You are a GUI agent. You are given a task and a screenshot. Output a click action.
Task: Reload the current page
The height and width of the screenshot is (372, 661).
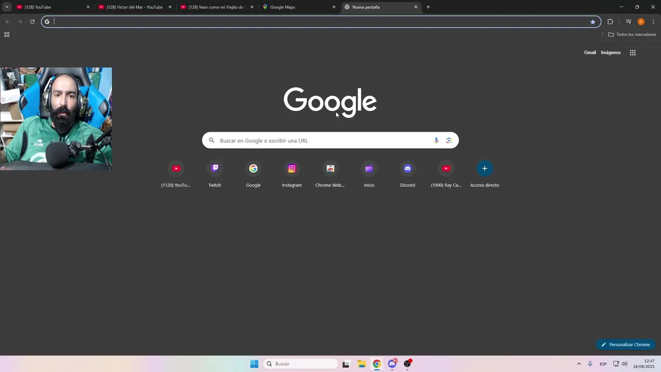click(32, 22)
